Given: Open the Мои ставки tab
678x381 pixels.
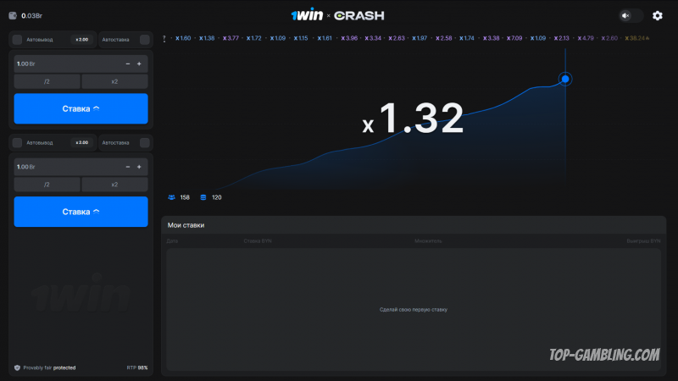Looking at the screenshot, I should (x=186, y=225).
